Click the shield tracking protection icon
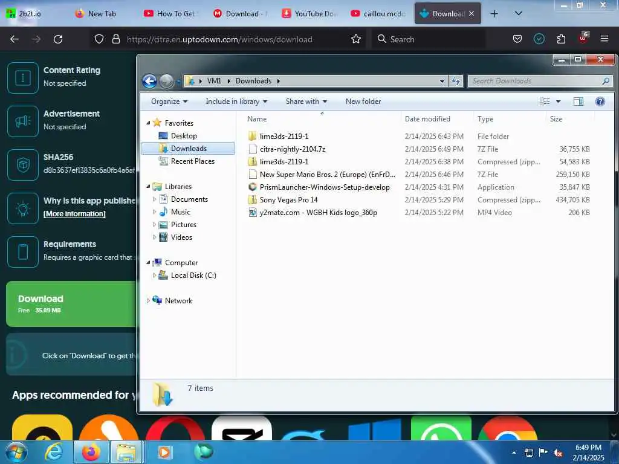619x464 pixels. point(99,39)
